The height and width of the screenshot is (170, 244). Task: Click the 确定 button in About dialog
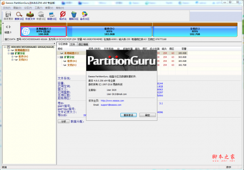click(147, 115)
